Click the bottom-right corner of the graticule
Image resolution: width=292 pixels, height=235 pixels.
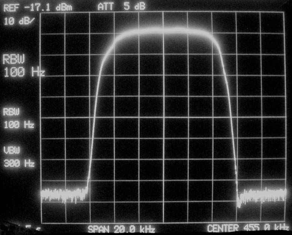point(286,223)
